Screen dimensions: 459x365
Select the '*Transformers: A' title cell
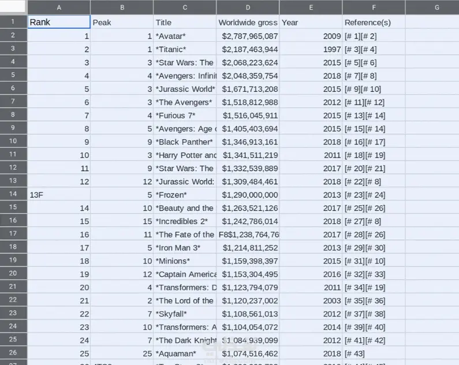(185, 327)
